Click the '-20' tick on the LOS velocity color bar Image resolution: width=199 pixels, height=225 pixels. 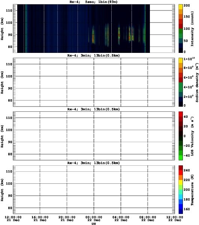(187, 145)
